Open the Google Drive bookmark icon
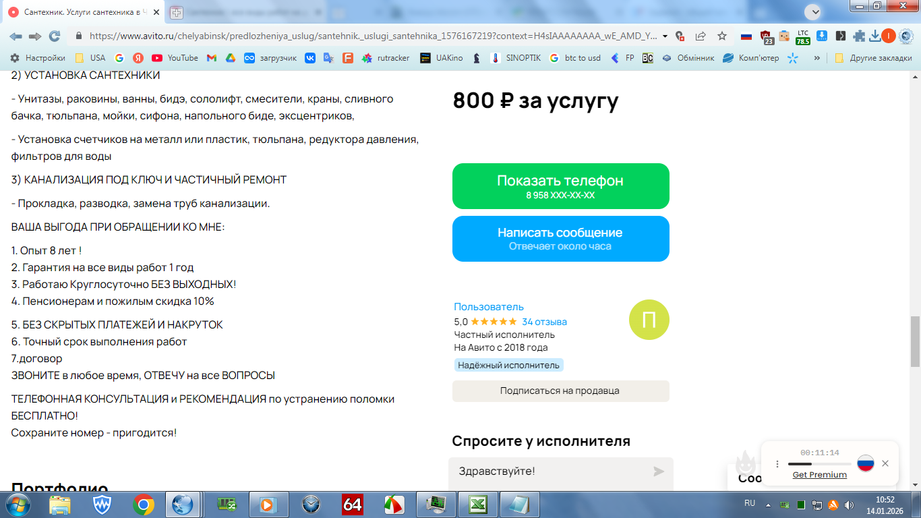This screenshot has width=921, height=518. (x=231, y=58)
